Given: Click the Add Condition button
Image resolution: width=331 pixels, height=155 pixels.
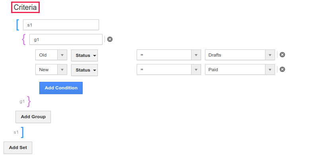Looking at the screenshot, I should tap(61, 88).
